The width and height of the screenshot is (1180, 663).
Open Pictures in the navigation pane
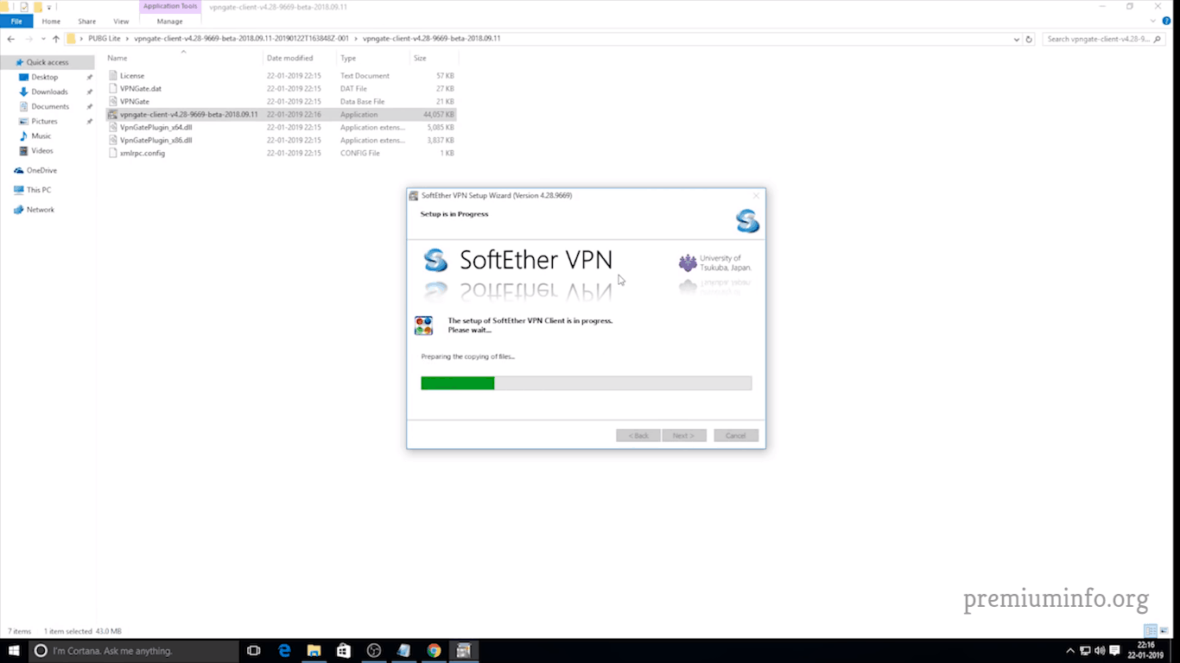pyautogui.click(x=44, y=121)
